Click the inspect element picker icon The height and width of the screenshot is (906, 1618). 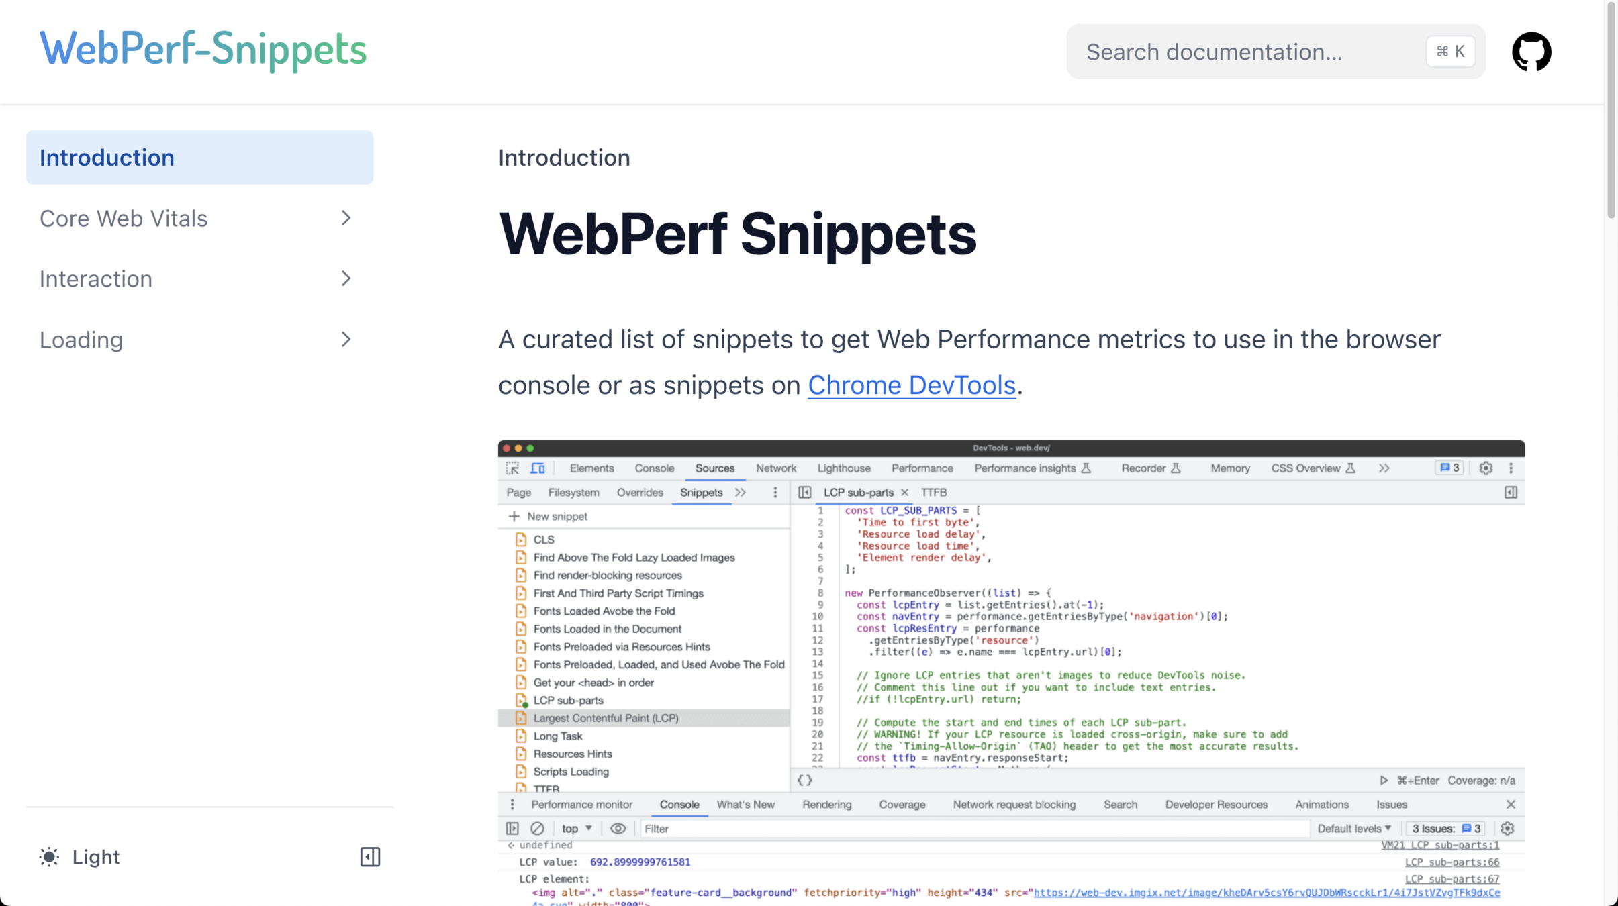[x=513, y=468]
